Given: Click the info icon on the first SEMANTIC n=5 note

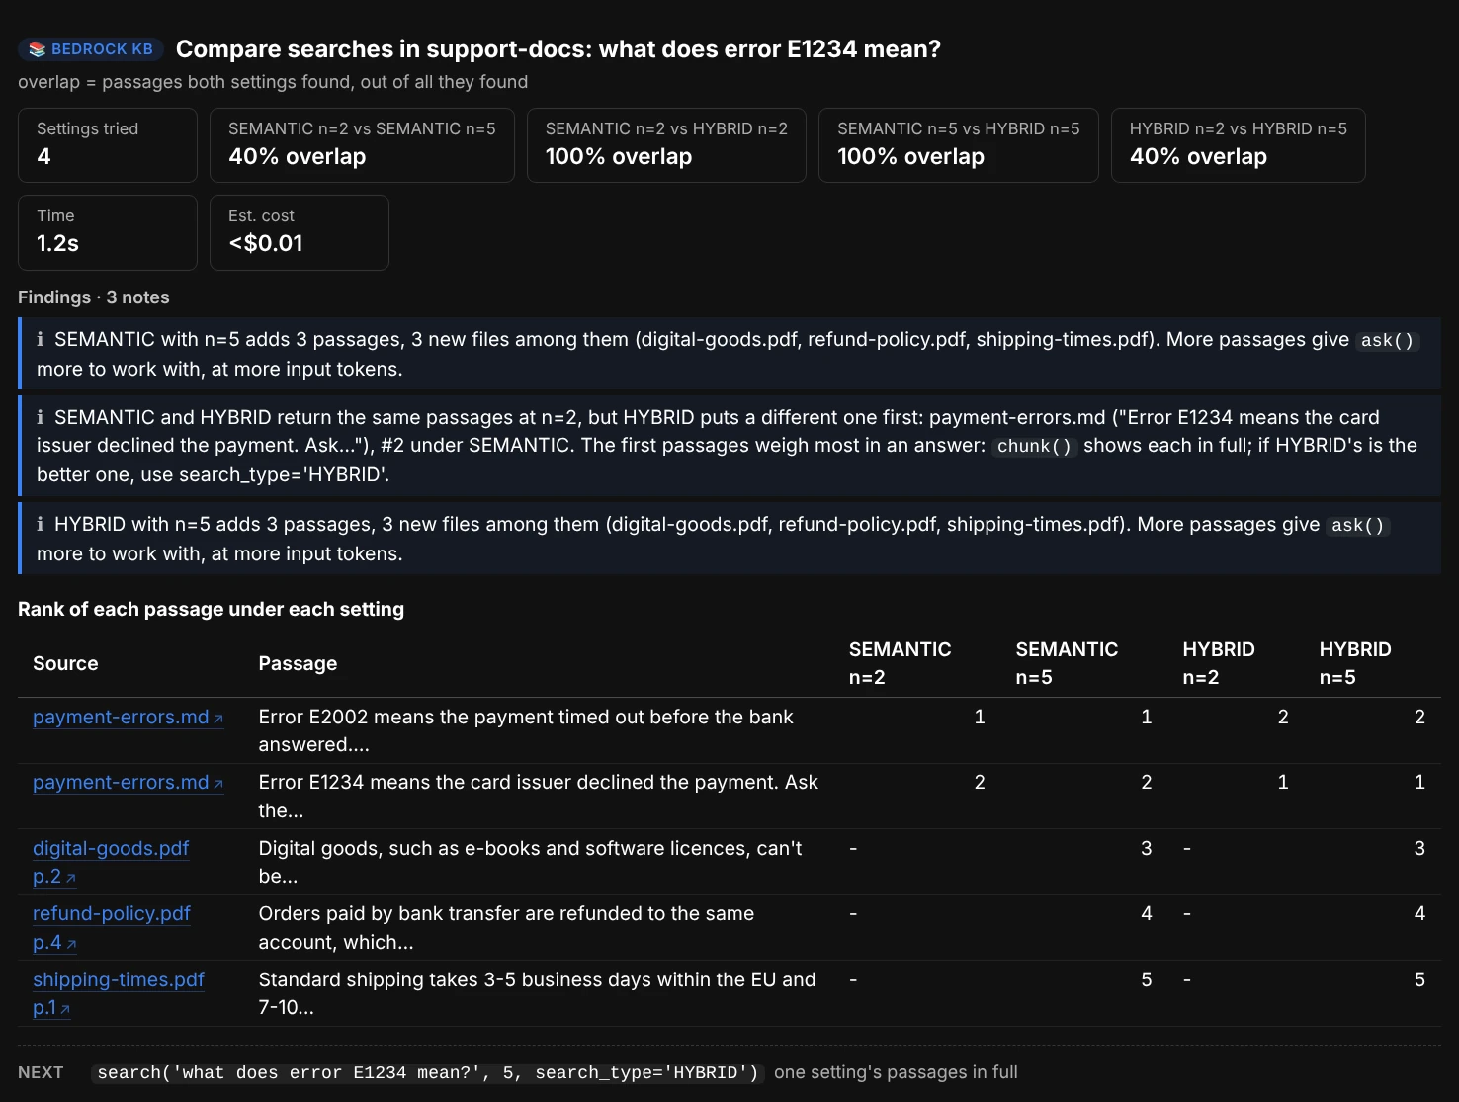Looking at the screenshot, I should pos(41,339).
